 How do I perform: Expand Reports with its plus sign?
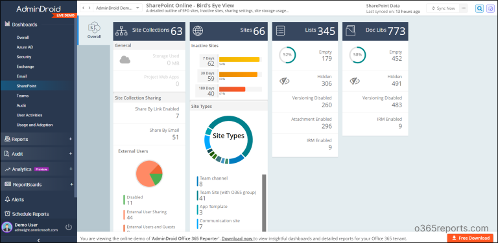71,139
